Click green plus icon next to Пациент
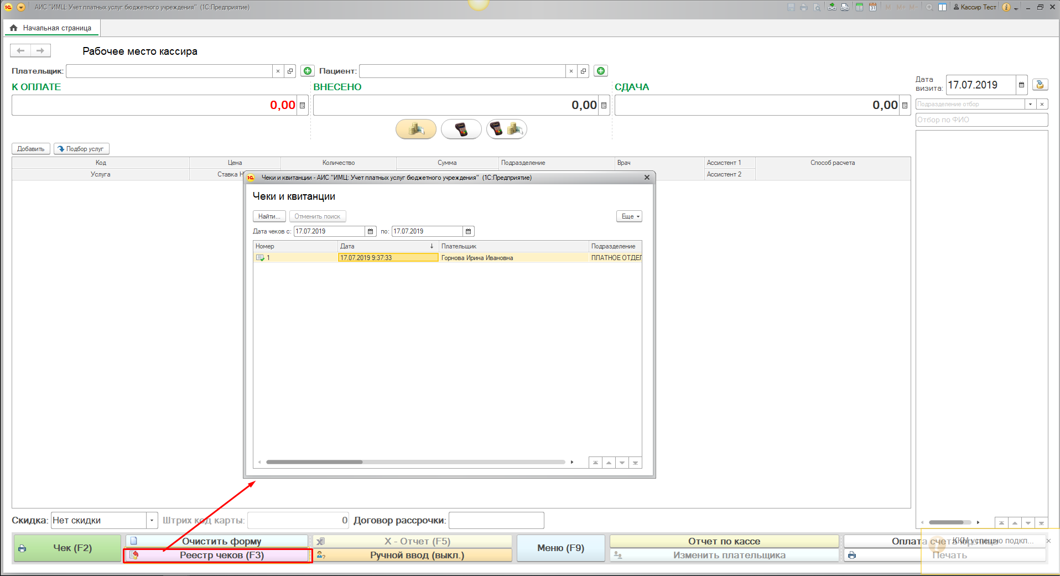This screenshot has width=1060, height=576. [601, 71]
